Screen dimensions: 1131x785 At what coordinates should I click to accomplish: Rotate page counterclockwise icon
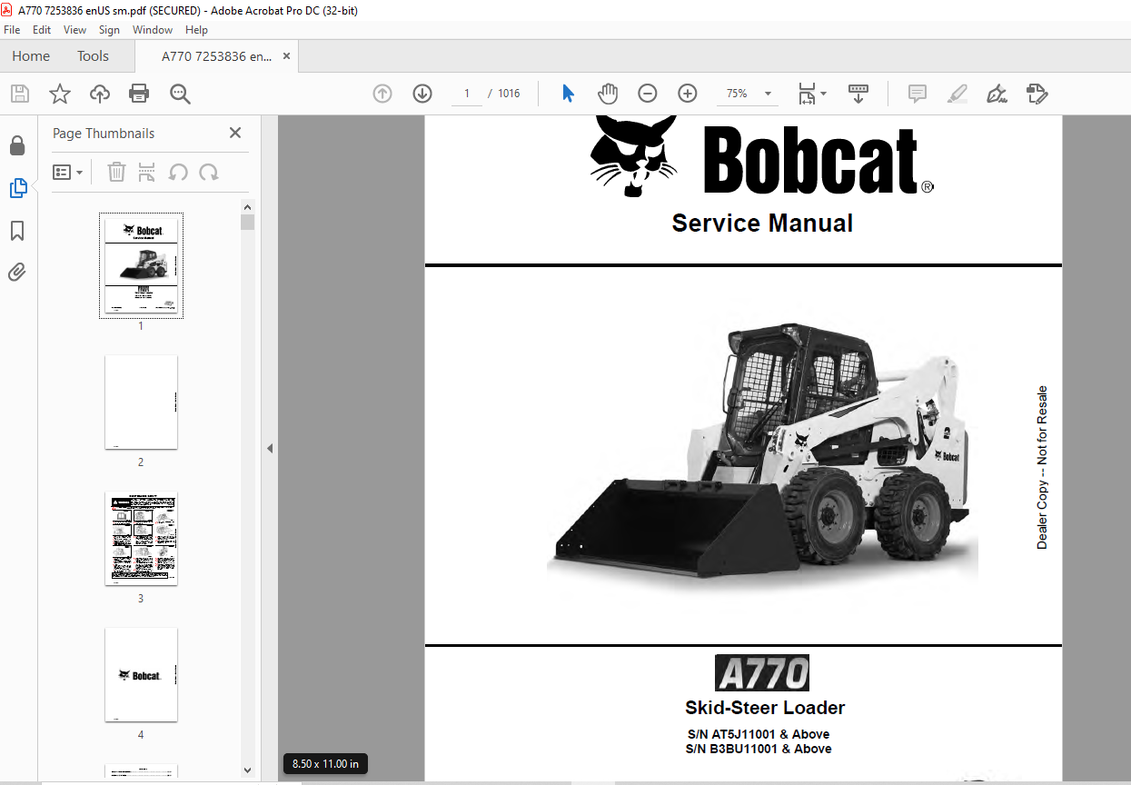178,172
